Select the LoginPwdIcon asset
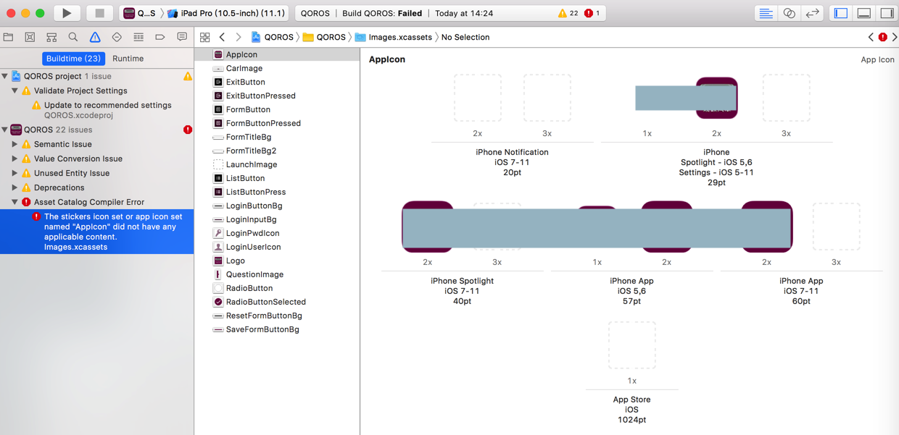Viewport: 899px width, 435px height. click(278, 233)
